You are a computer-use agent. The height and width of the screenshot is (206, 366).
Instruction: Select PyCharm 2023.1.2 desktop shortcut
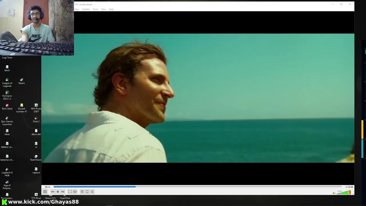7,96
